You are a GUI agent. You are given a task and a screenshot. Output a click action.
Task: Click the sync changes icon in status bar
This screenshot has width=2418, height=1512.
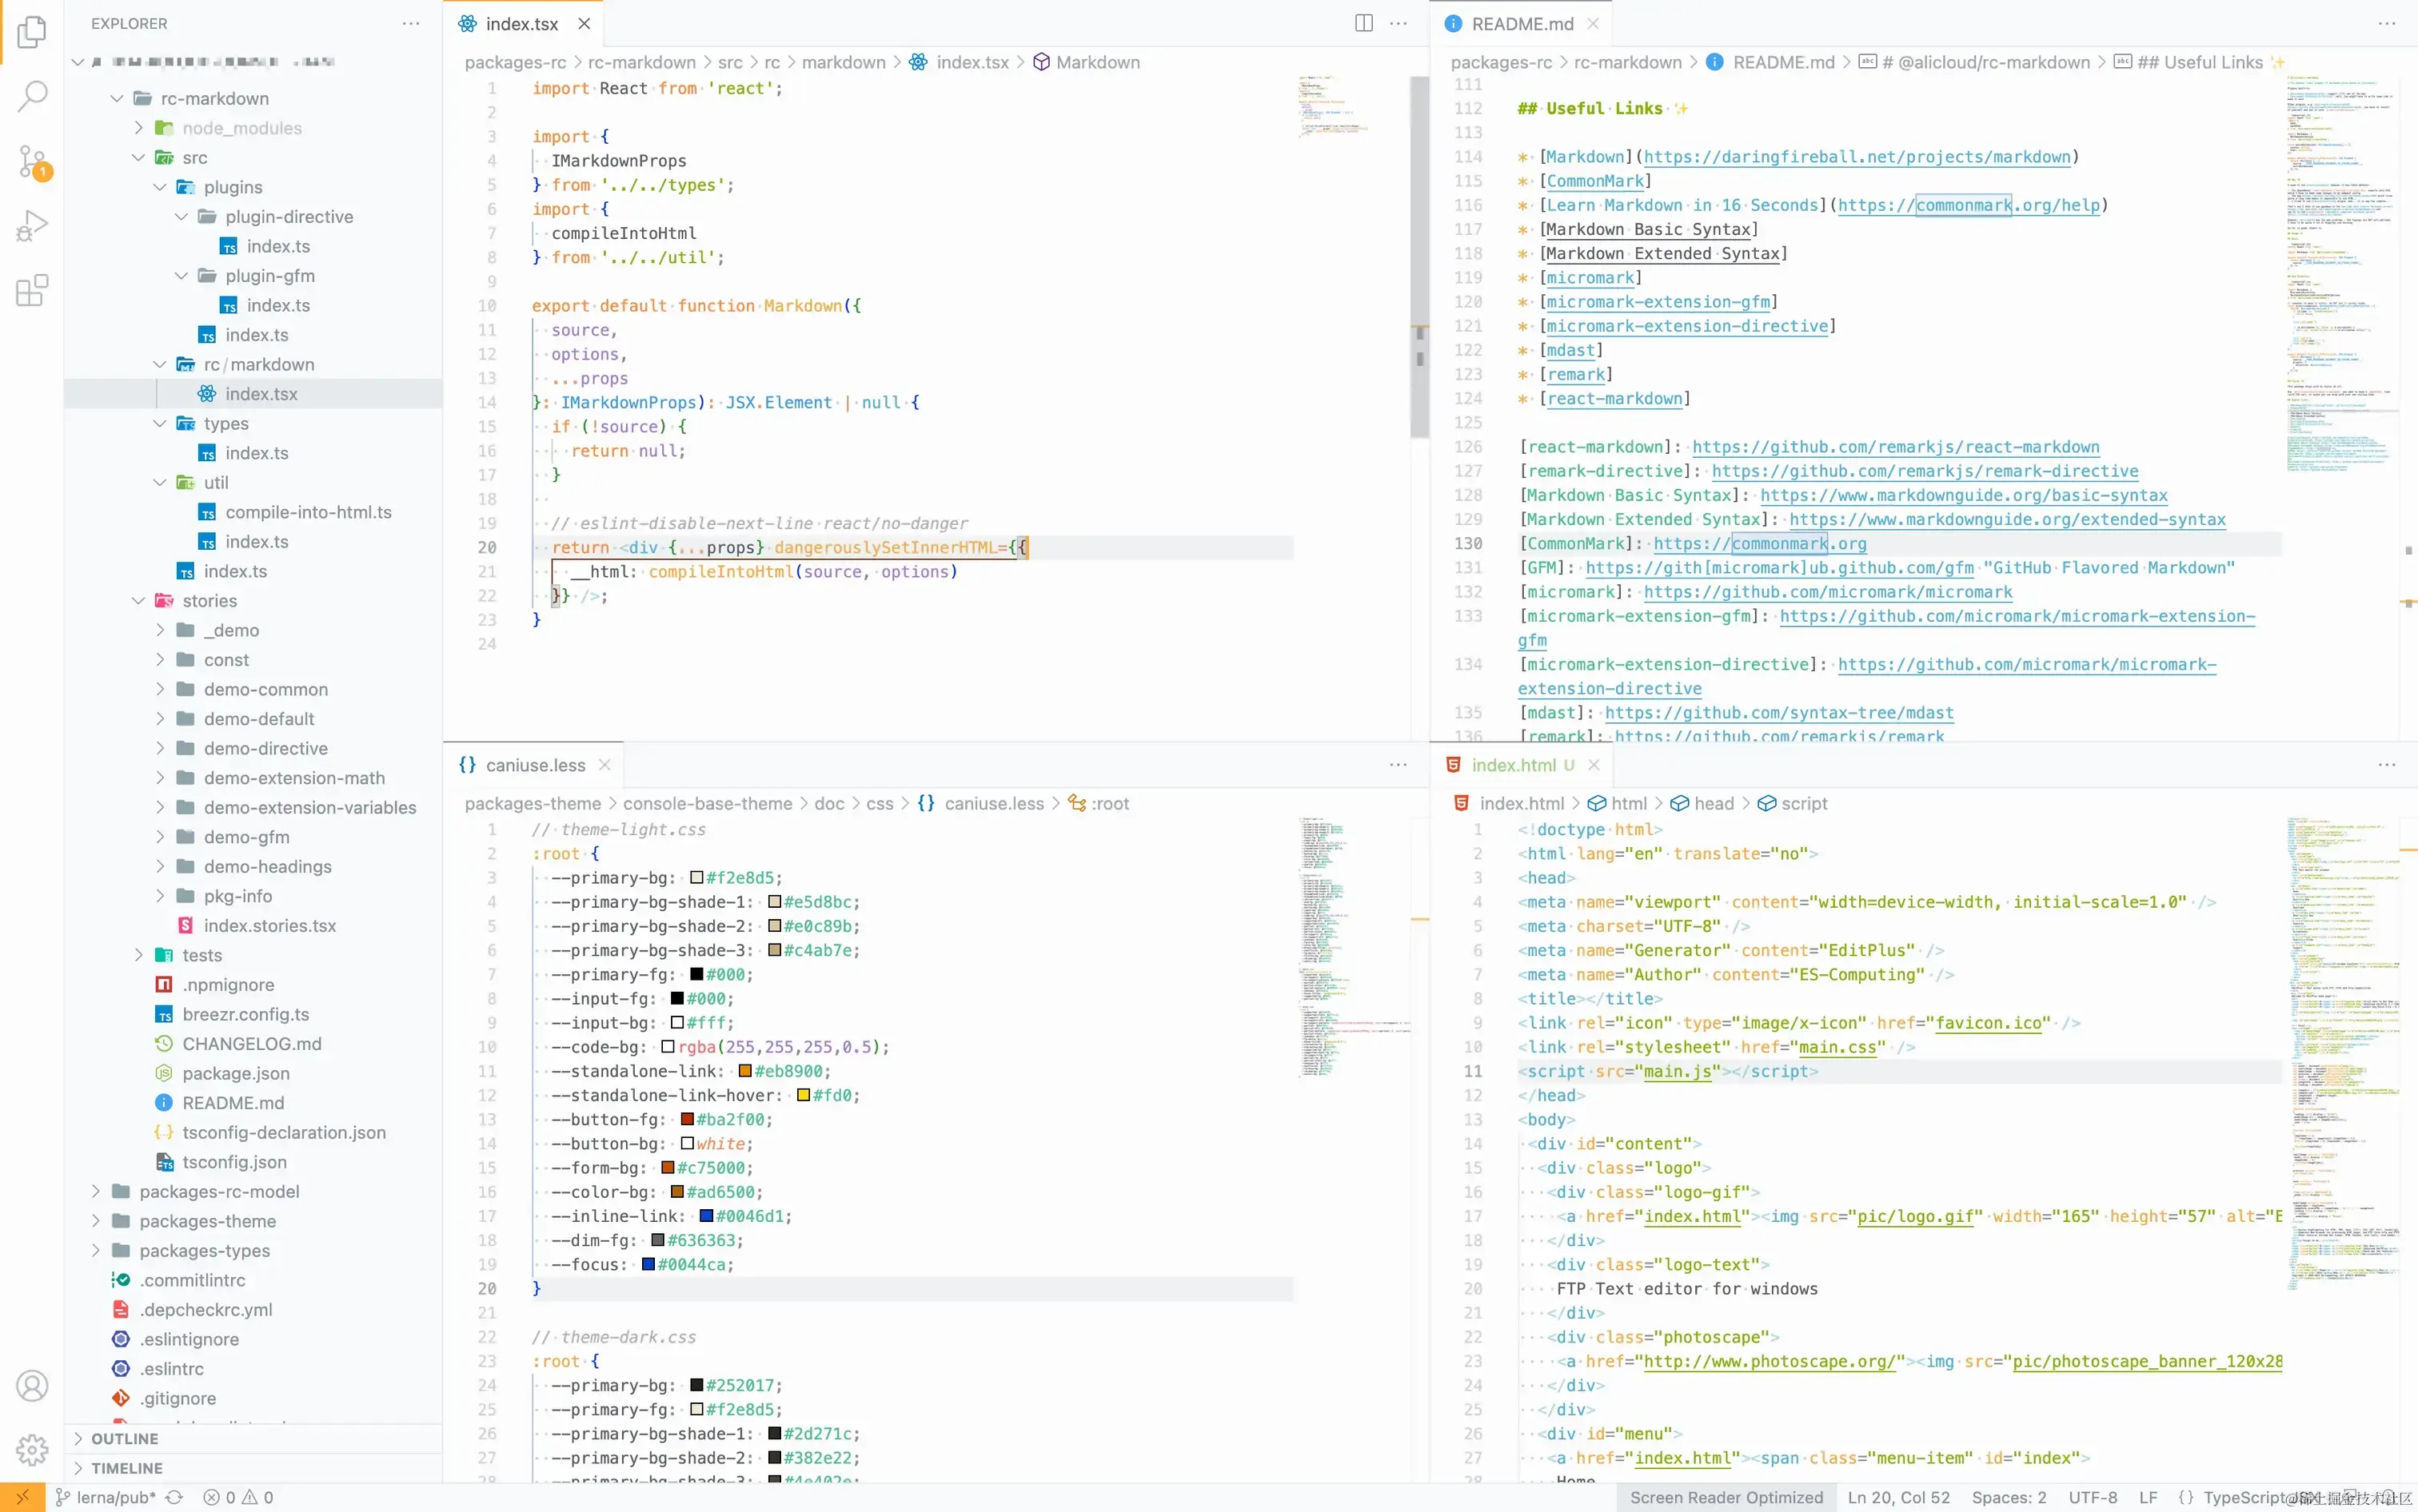[x=174, y=1497]
